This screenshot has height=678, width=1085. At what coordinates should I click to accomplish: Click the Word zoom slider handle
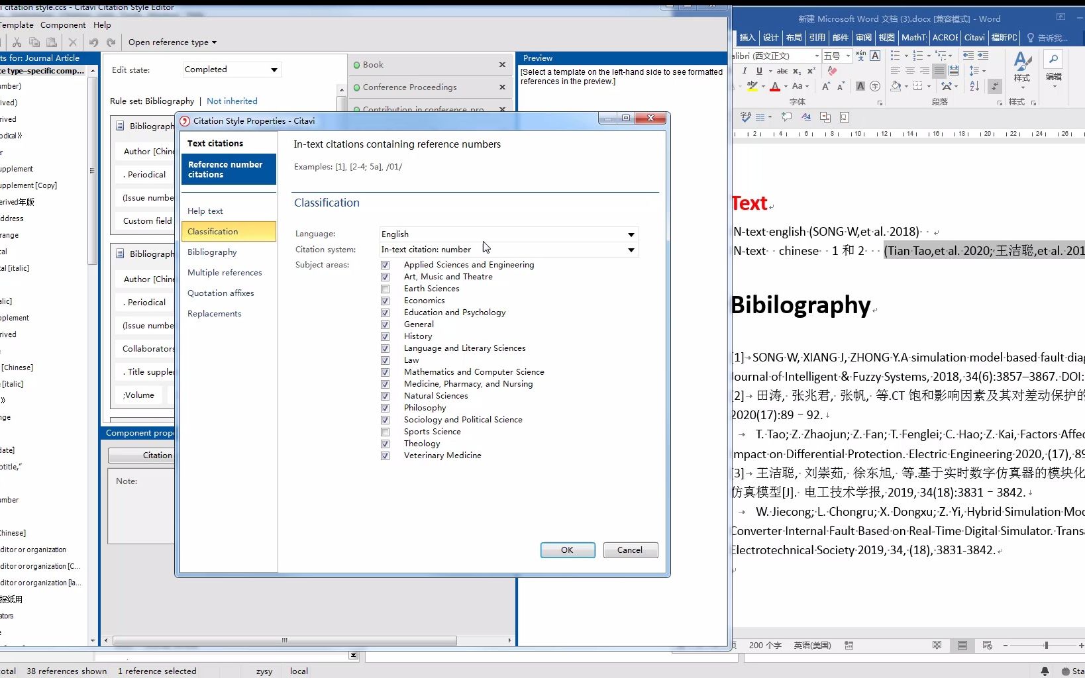1046,645
